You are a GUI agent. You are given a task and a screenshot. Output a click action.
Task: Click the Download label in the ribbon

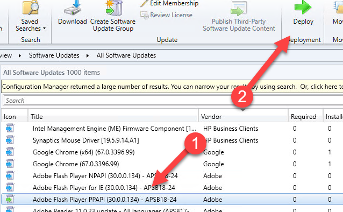73,22
